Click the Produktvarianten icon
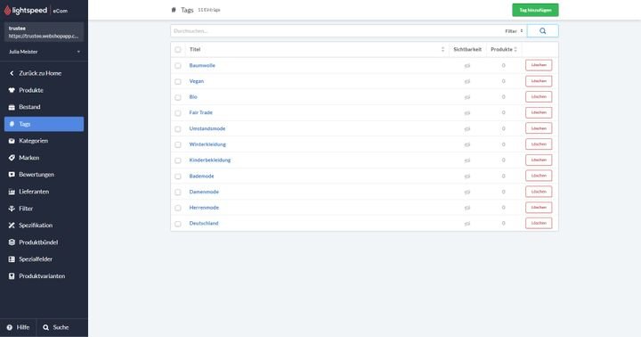Viewport: 641px width, 337px height. tap(12, 276)
